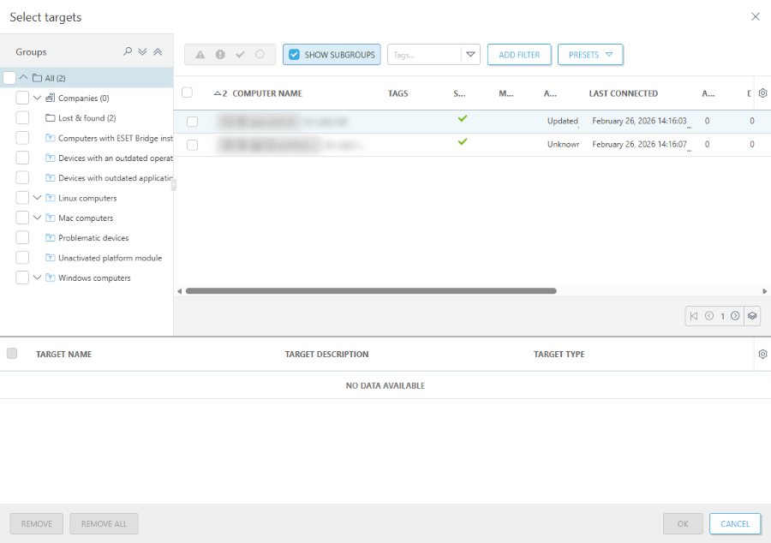Filter by OK checkmark status icon
Image resolution: width=771 pixels, height=543 pixels.
240,55
